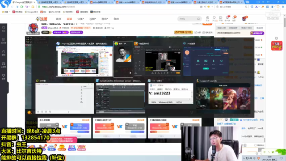Pick the orange option in the second VS prediction
Screen dimensions: 286x161
(104, 127)
